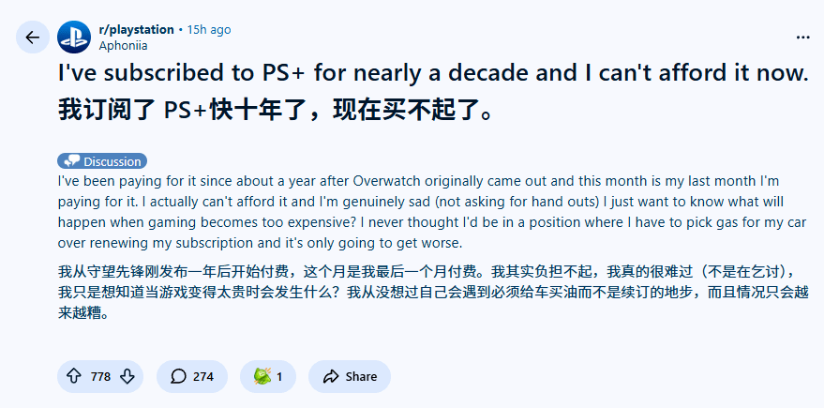824x408 pixels.
Task: Click the English post title text
Action: (x=432, y=74)
